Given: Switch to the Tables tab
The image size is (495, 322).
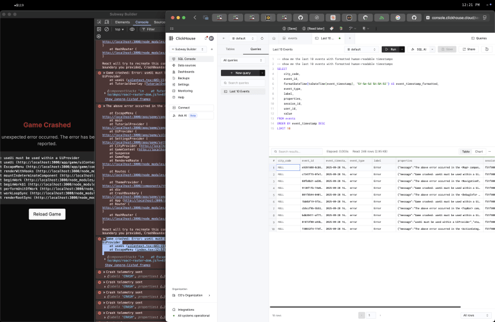Looking at the screenshot, I should pos(230,48).
